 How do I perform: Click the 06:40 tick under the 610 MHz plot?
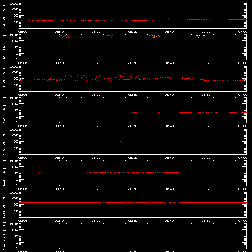(x=169, y=95)
